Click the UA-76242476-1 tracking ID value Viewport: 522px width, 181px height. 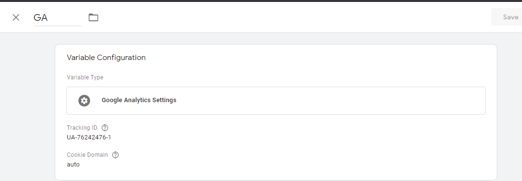click(x=89, y=137)
